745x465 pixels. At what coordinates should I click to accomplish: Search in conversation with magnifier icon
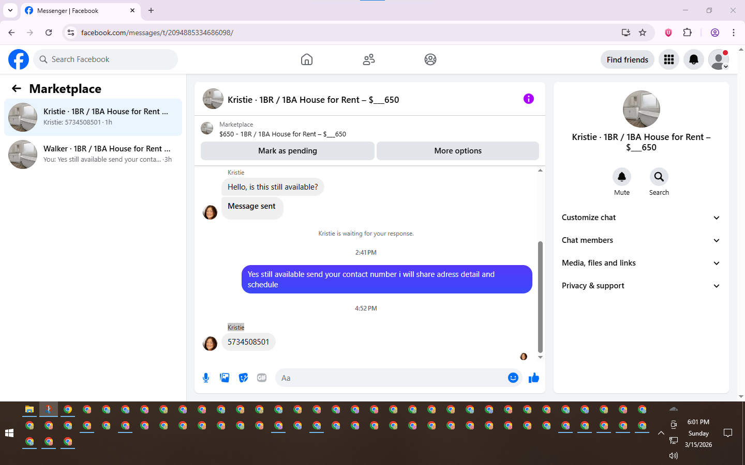[x=659, y=177]
